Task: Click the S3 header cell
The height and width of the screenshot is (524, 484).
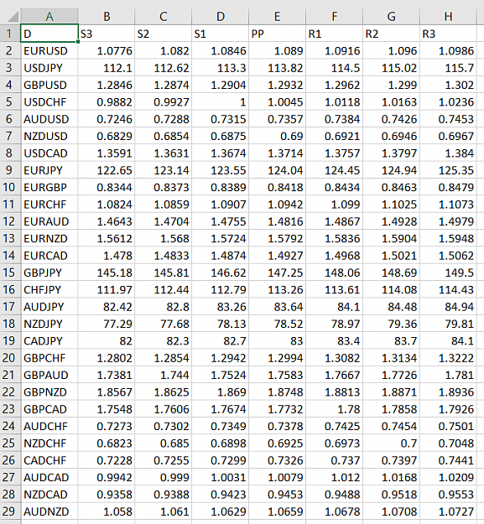Action: click(x=107, y=34)
